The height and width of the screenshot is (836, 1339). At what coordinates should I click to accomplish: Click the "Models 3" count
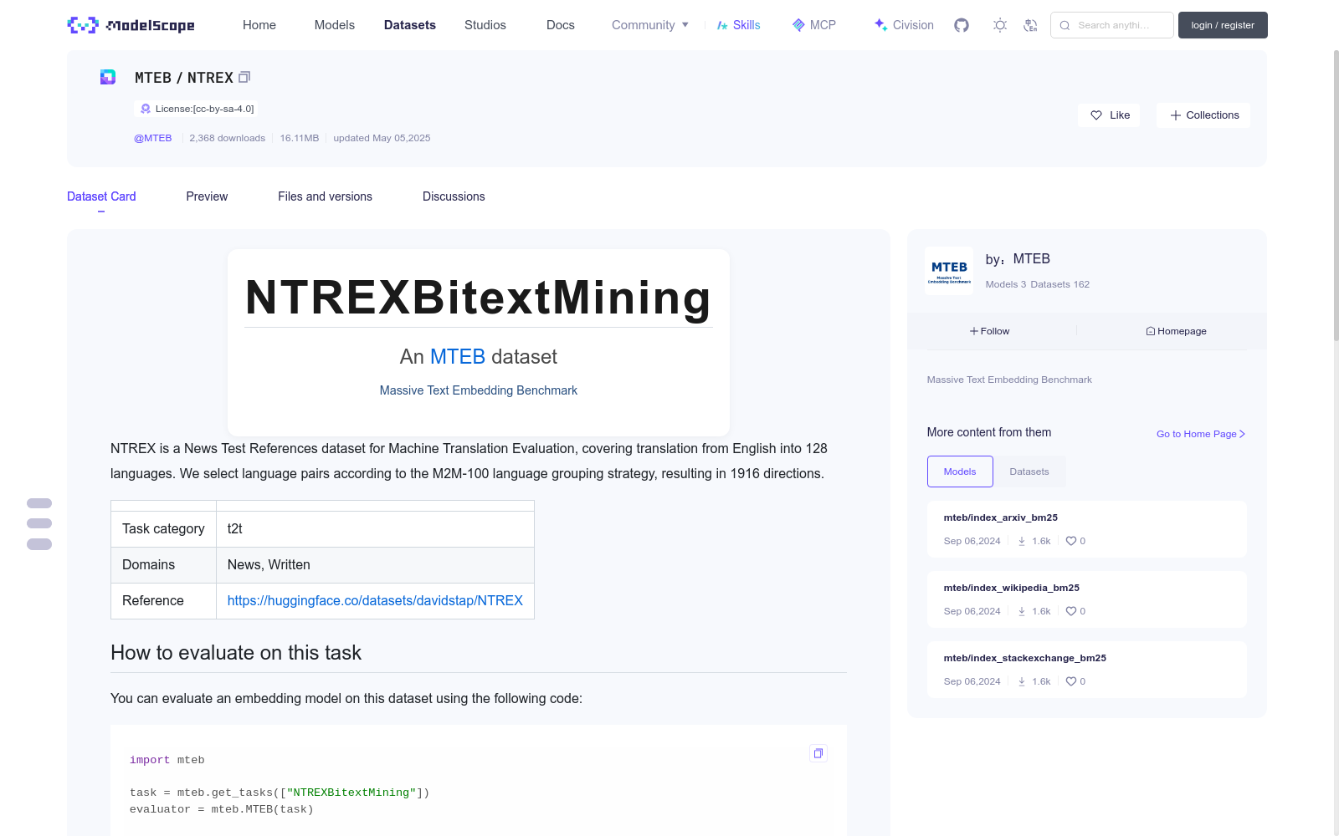(1006, 284)
